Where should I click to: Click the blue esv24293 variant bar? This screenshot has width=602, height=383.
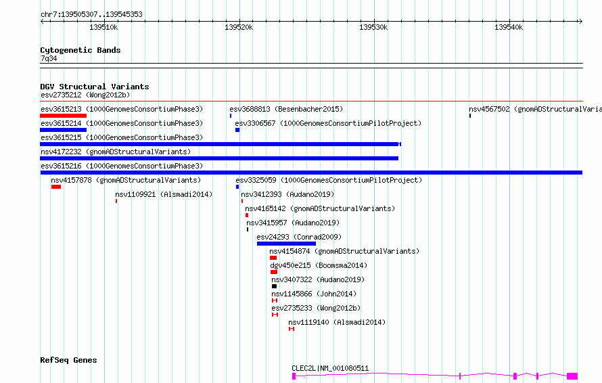286,244
